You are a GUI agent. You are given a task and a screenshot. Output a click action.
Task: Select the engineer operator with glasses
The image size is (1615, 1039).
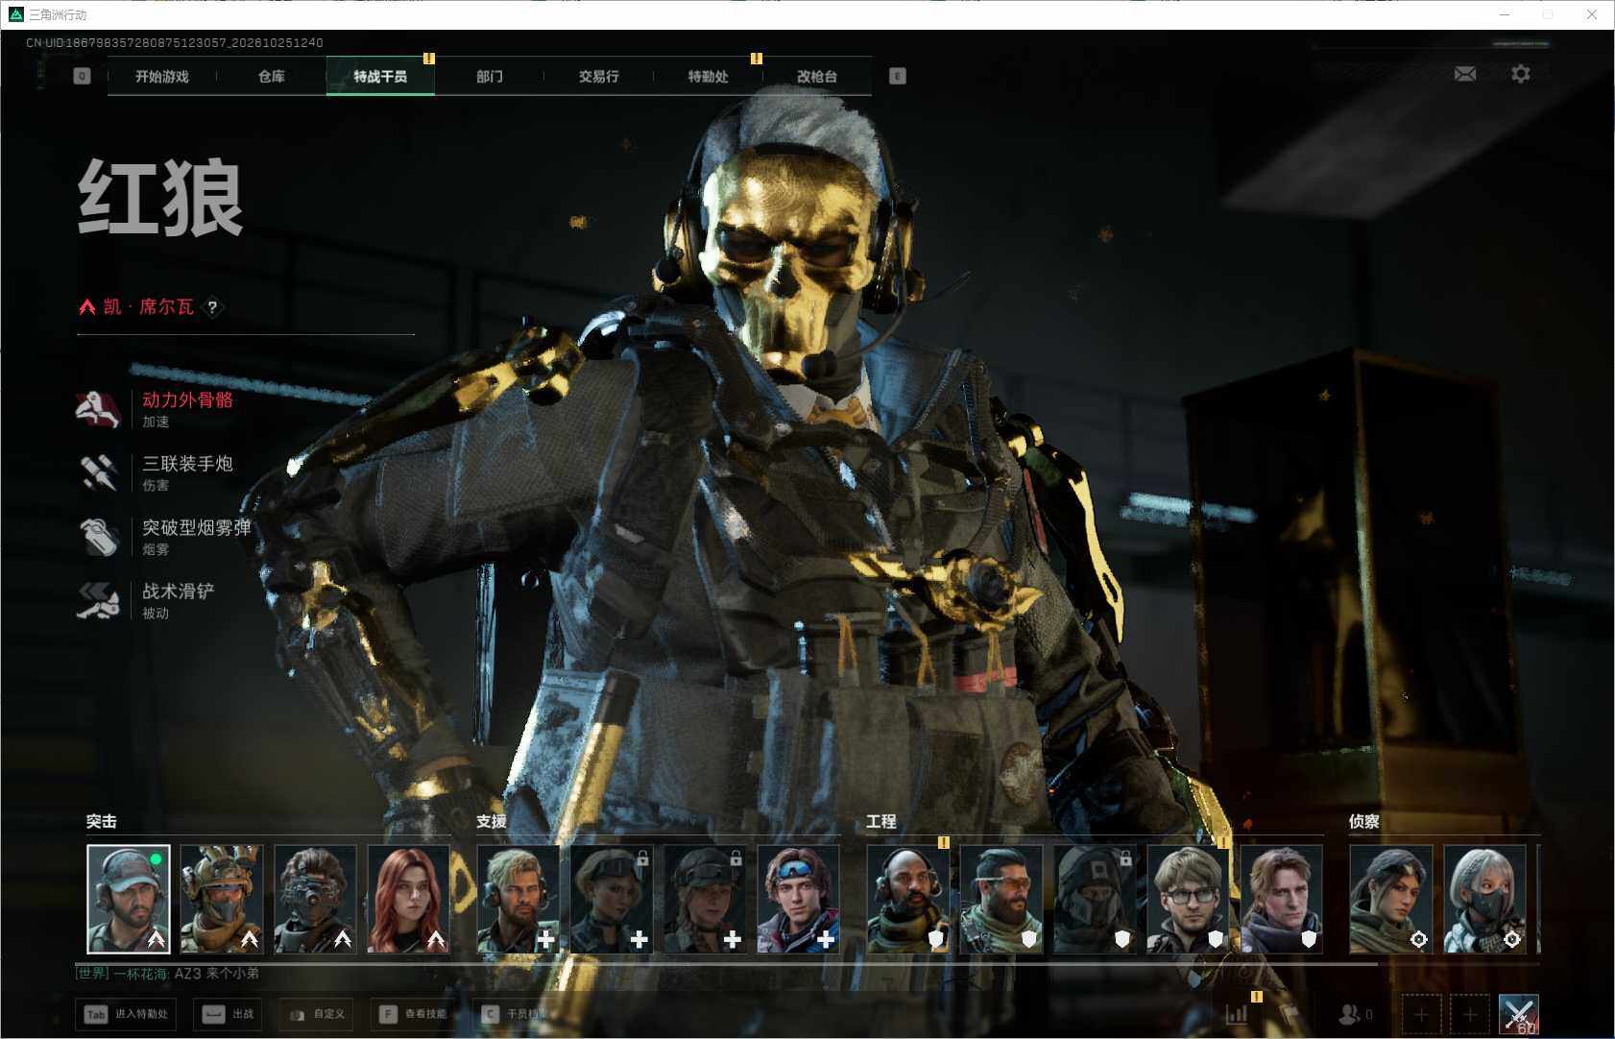click(x=1189, y=899)
